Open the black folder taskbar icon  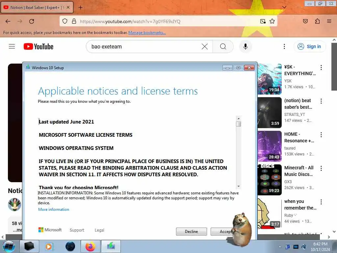tap(29, 246)
